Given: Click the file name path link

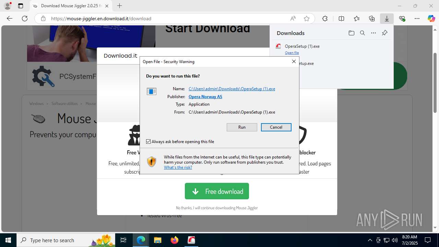Looking at the screenshot, I should (x=232, y=89).
